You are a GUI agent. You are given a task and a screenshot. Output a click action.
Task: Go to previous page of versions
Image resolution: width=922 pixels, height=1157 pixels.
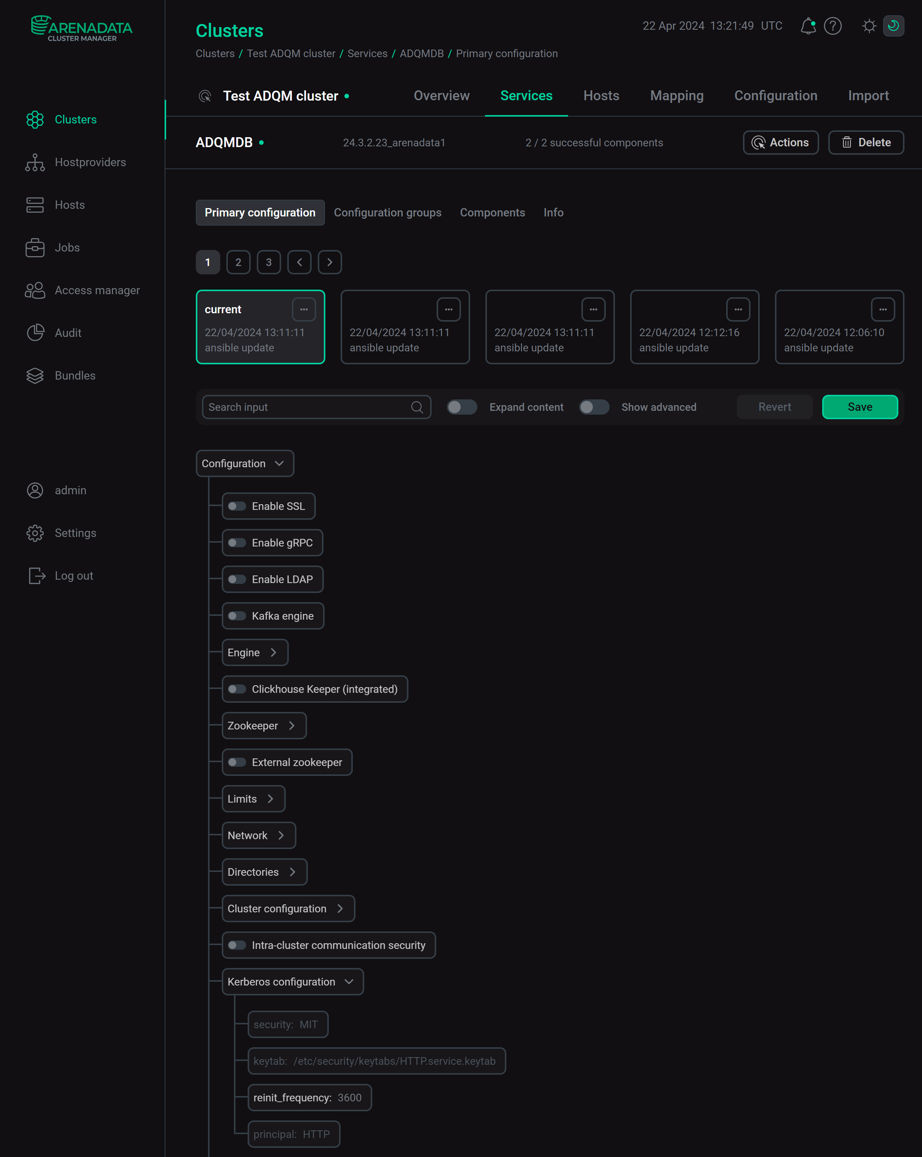click(299, 263)
